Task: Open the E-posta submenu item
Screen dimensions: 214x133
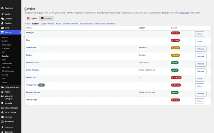Action: click(x=5, y=75)
